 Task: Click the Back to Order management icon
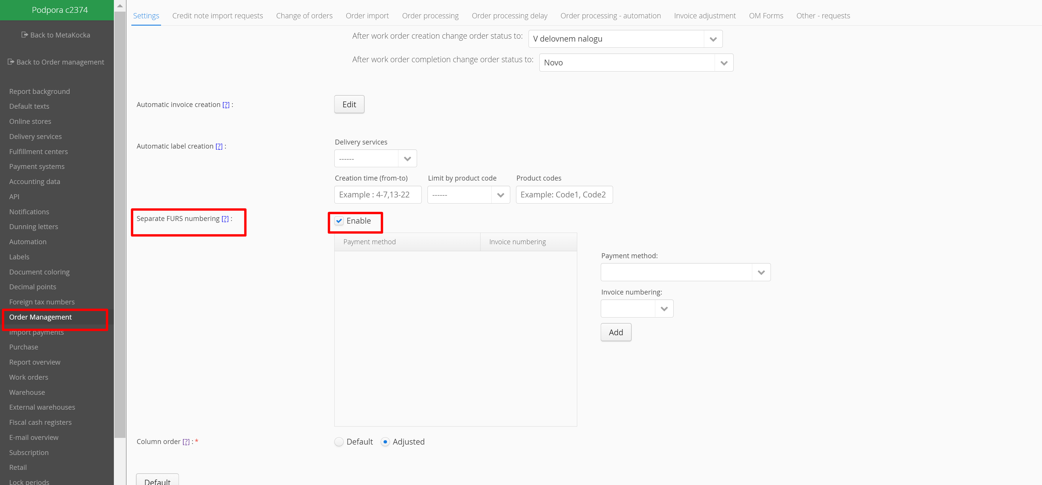(x=11, y=62)
